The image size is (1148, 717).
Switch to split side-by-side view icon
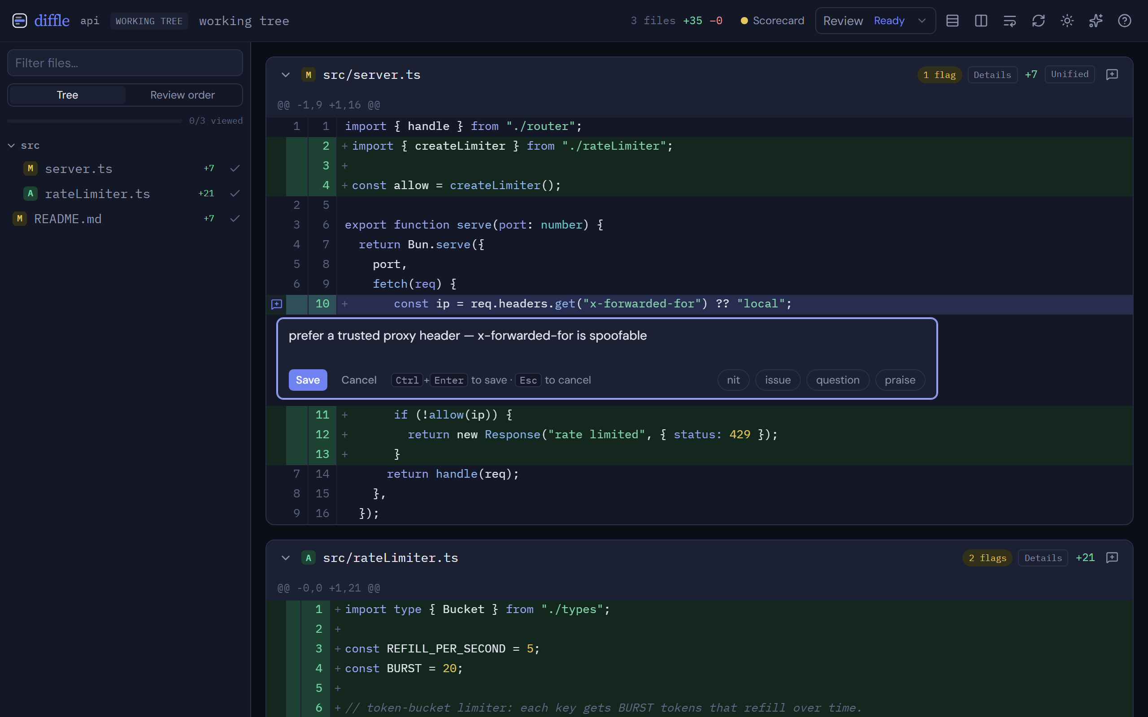(981, 21)
